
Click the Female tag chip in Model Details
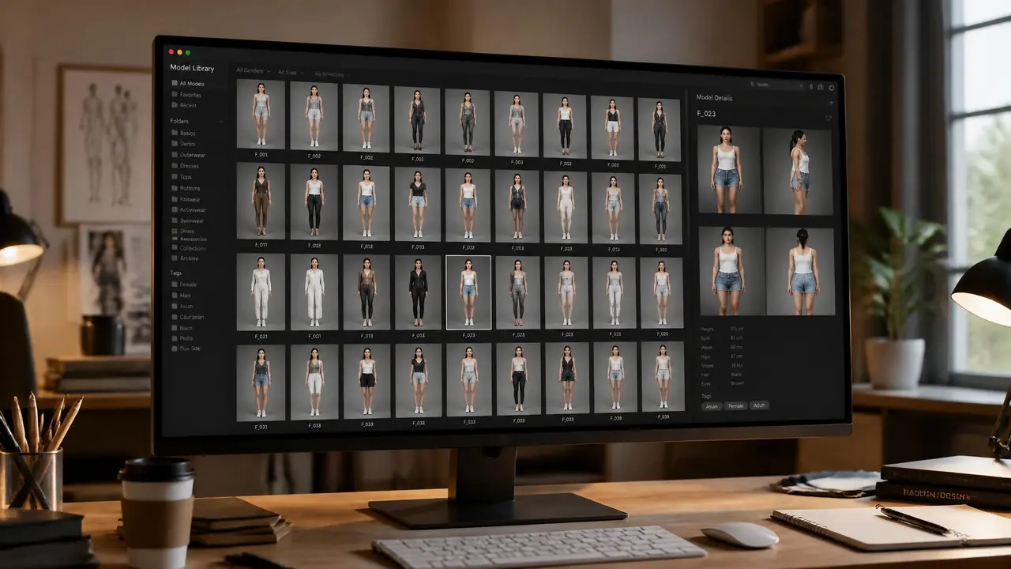click(735, 405)
